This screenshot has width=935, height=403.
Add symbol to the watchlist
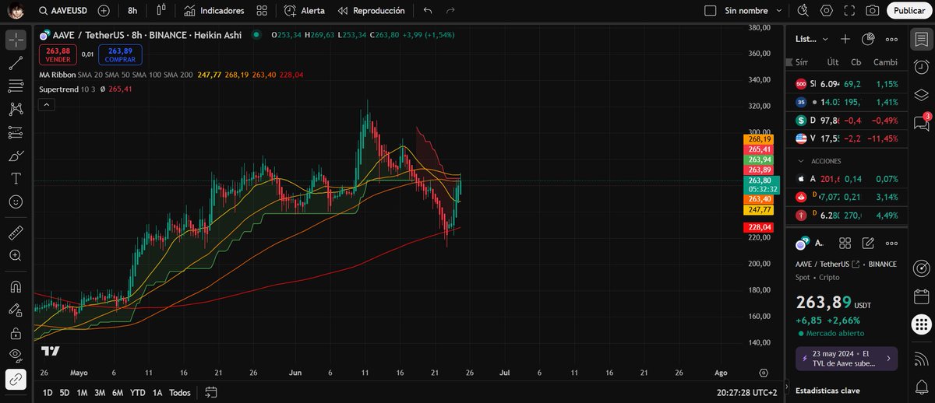(845, 39)
